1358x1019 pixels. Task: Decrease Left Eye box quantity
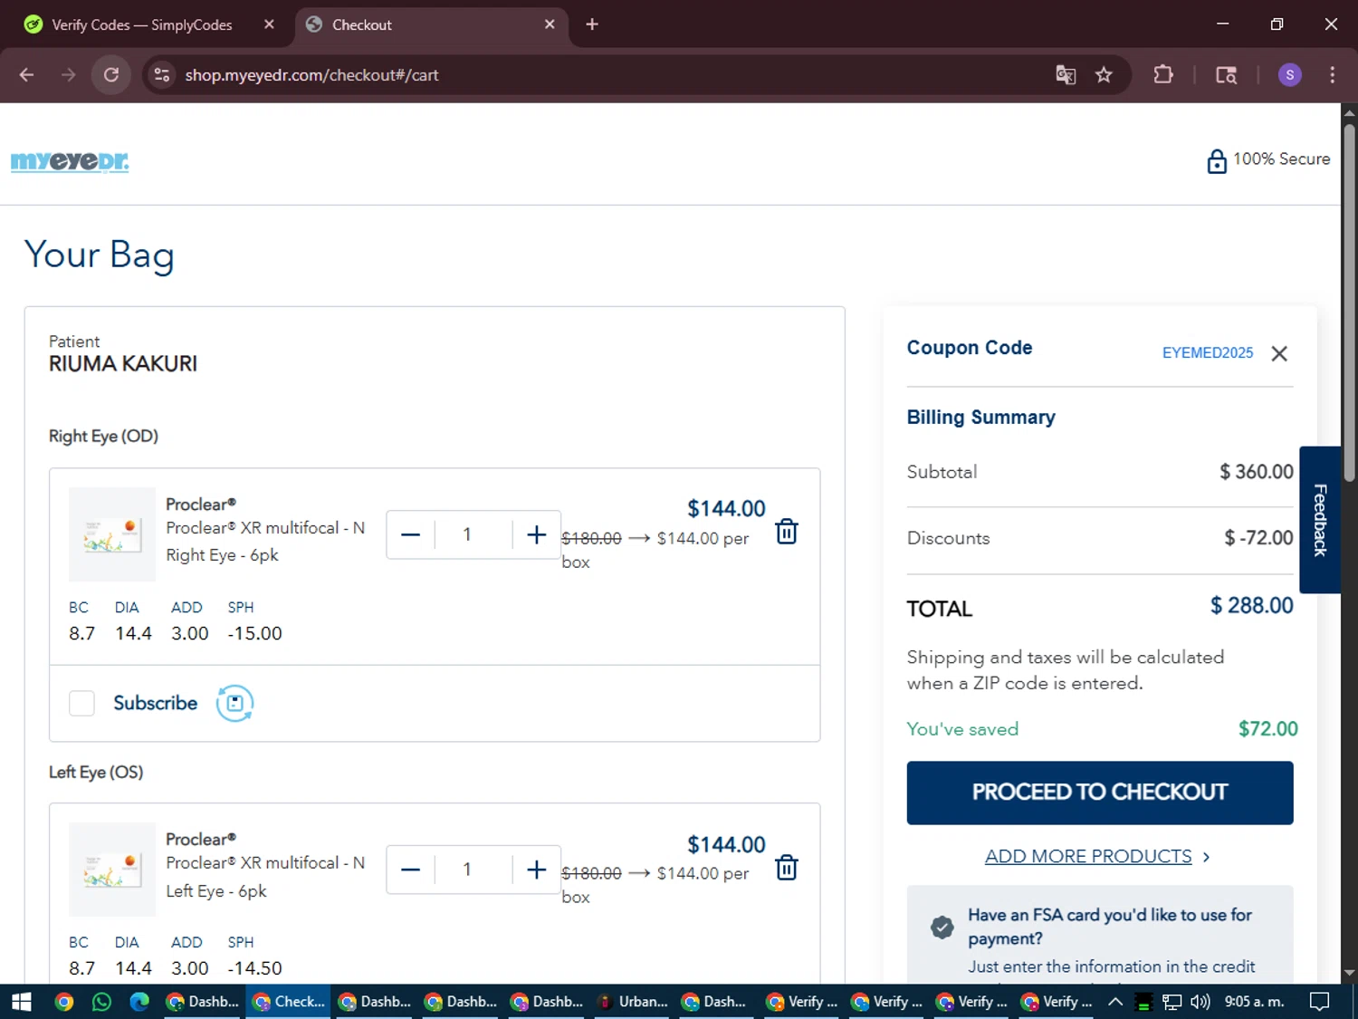tap(410, 870)
